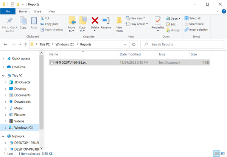Open Easy access dropdown

click(x=137, y=24)
